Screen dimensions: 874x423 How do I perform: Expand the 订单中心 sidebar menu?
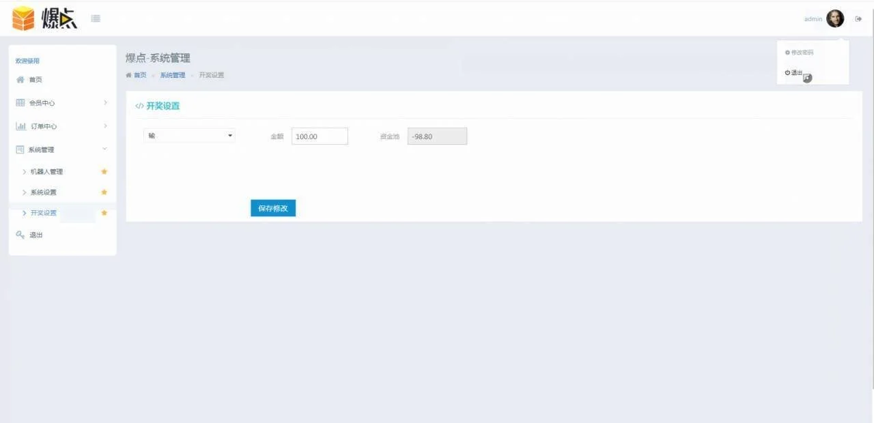pyautogui.click(x=61, y=126)
